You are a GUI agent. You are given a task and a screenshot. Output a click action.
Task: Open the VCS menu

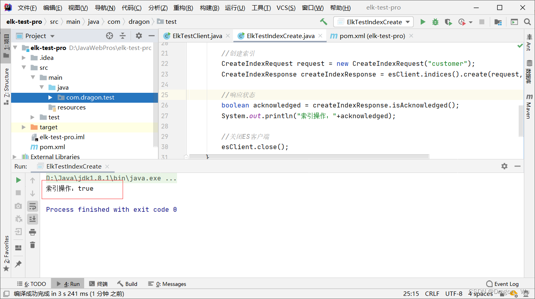point(286,7)
